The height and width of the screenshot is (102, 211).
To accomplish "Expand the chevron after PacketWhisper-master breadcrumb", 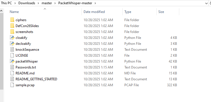I will pos(95,3).
